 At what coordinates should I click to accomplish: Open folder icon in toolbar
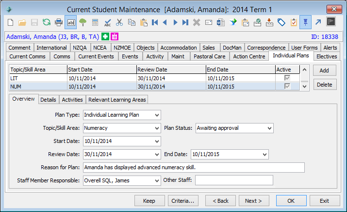pyautogui.click(x=22, y=22)
